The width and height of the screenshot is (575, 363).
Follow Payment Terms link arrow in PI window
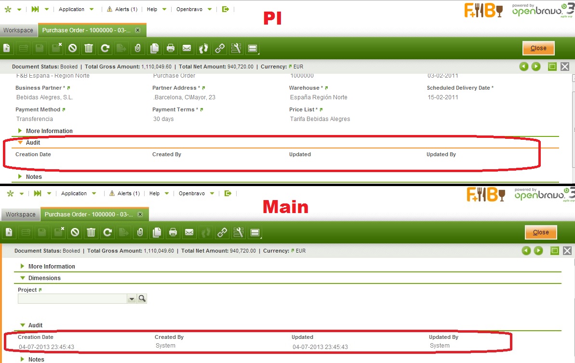201,109
